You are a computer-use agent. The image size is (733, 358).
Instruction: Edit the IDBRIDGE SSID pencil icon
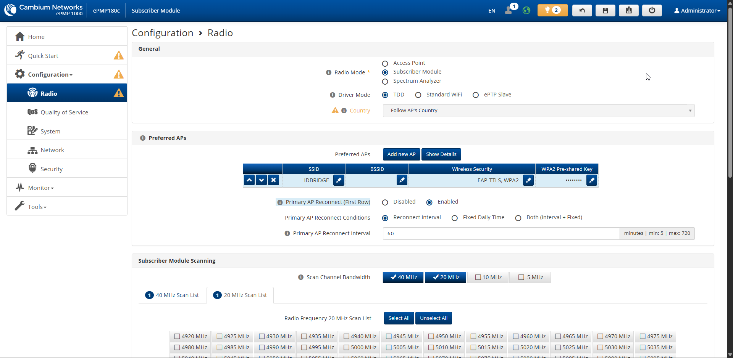coord(339,180)
